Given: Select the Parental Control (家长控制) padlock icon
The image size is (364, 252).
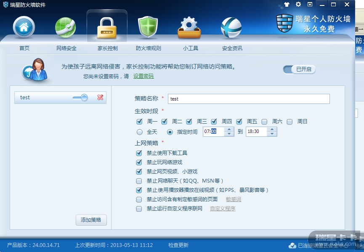Looking at the screenshot, I should (107, 28).
